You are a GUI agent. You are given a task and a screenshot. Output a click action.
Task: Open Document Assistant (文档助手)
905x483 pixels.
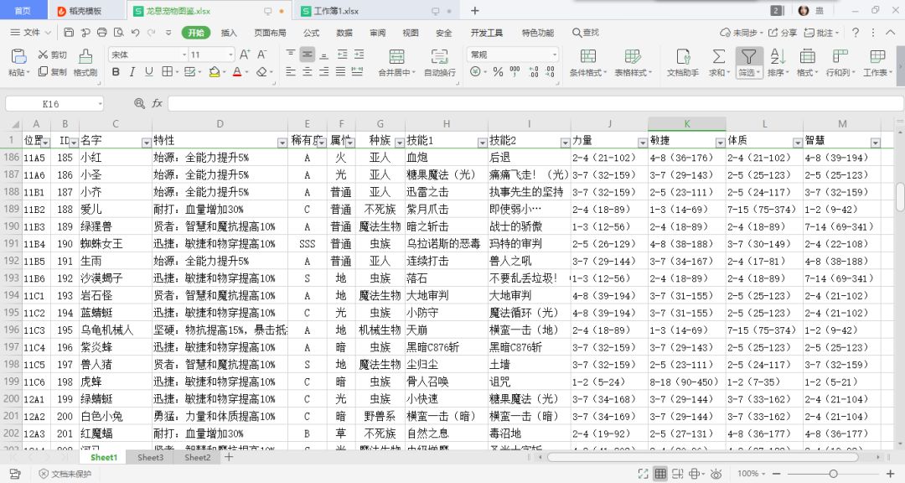pos(683,62)
